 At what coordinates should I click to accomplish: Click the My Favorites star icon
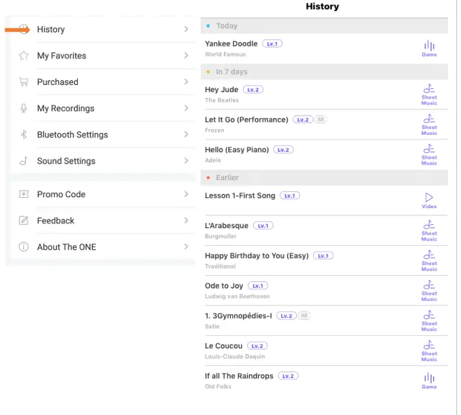24,56
